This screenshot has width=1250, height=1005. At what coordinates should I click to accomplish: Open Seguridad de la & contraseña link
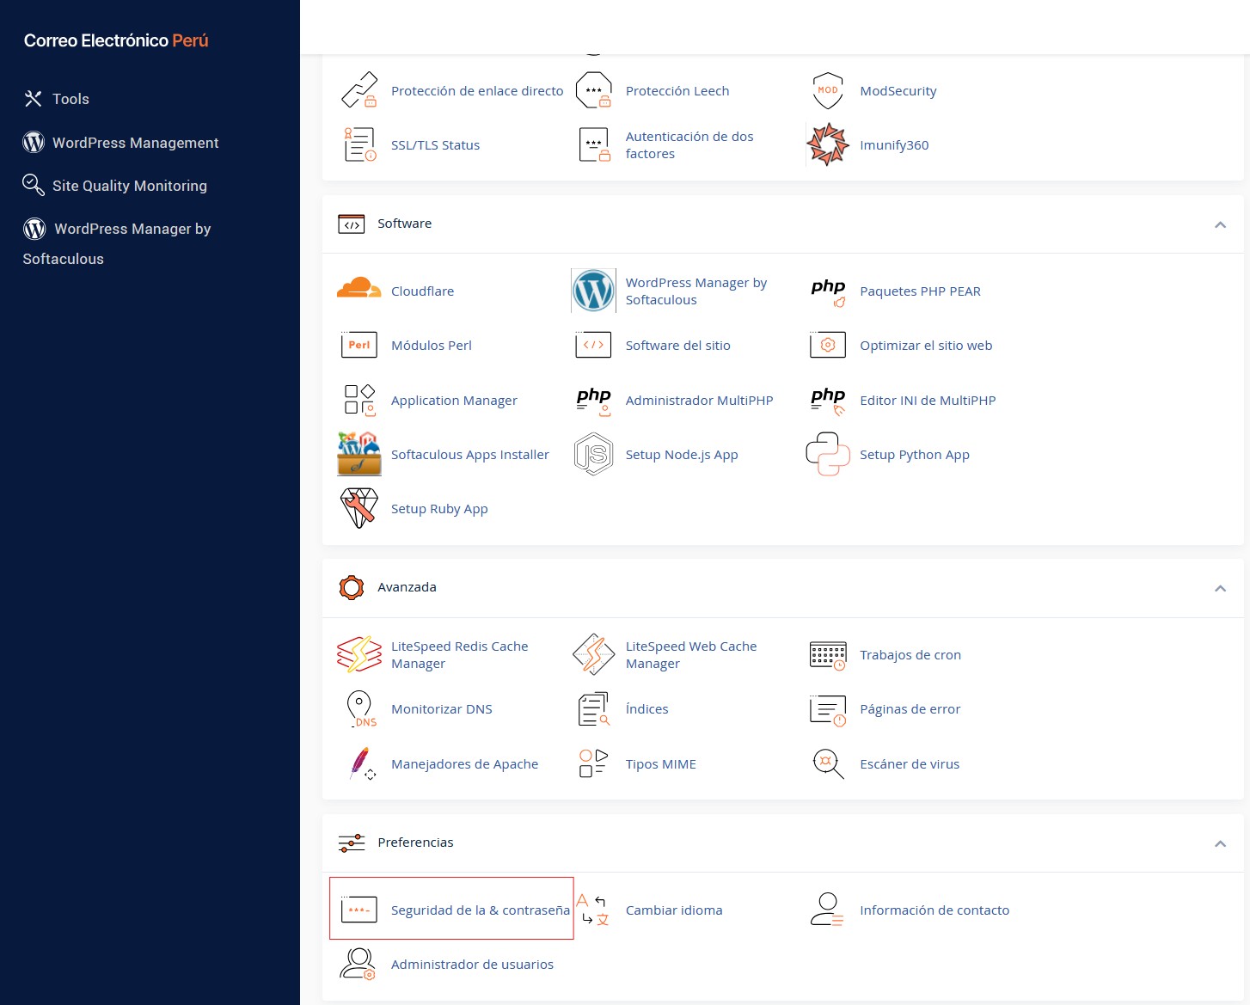tap(480, 910)
